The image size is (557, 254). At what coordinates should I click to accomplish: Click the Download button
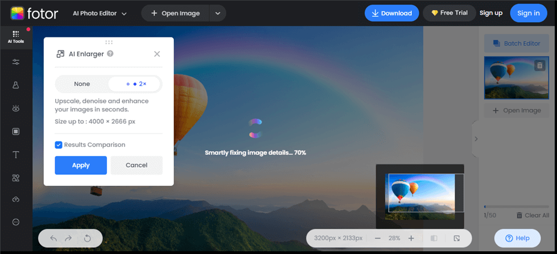click(392, 13)
